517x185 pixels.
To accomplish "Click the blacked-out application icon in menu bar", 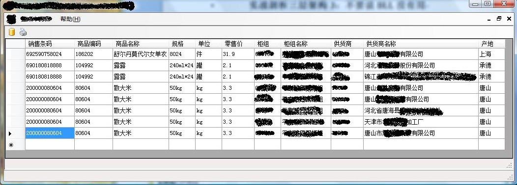I will click(11, 19).
